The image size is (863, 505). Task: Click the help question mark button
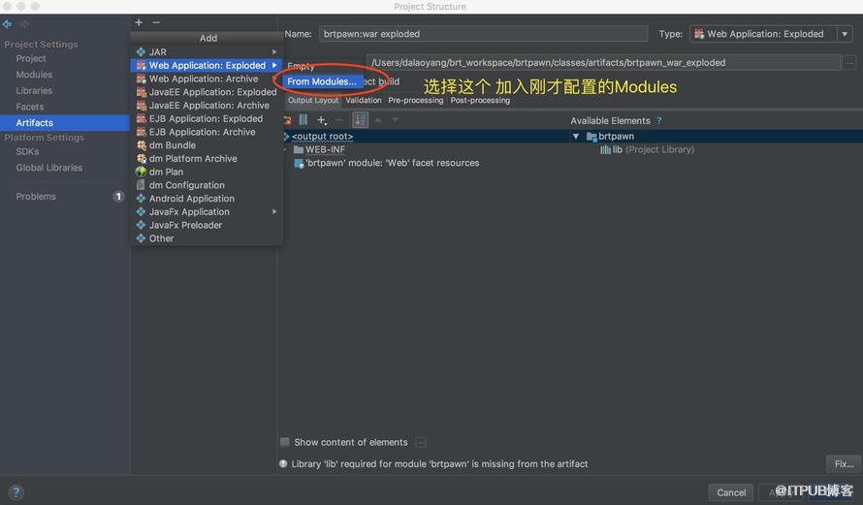[16, 491]
